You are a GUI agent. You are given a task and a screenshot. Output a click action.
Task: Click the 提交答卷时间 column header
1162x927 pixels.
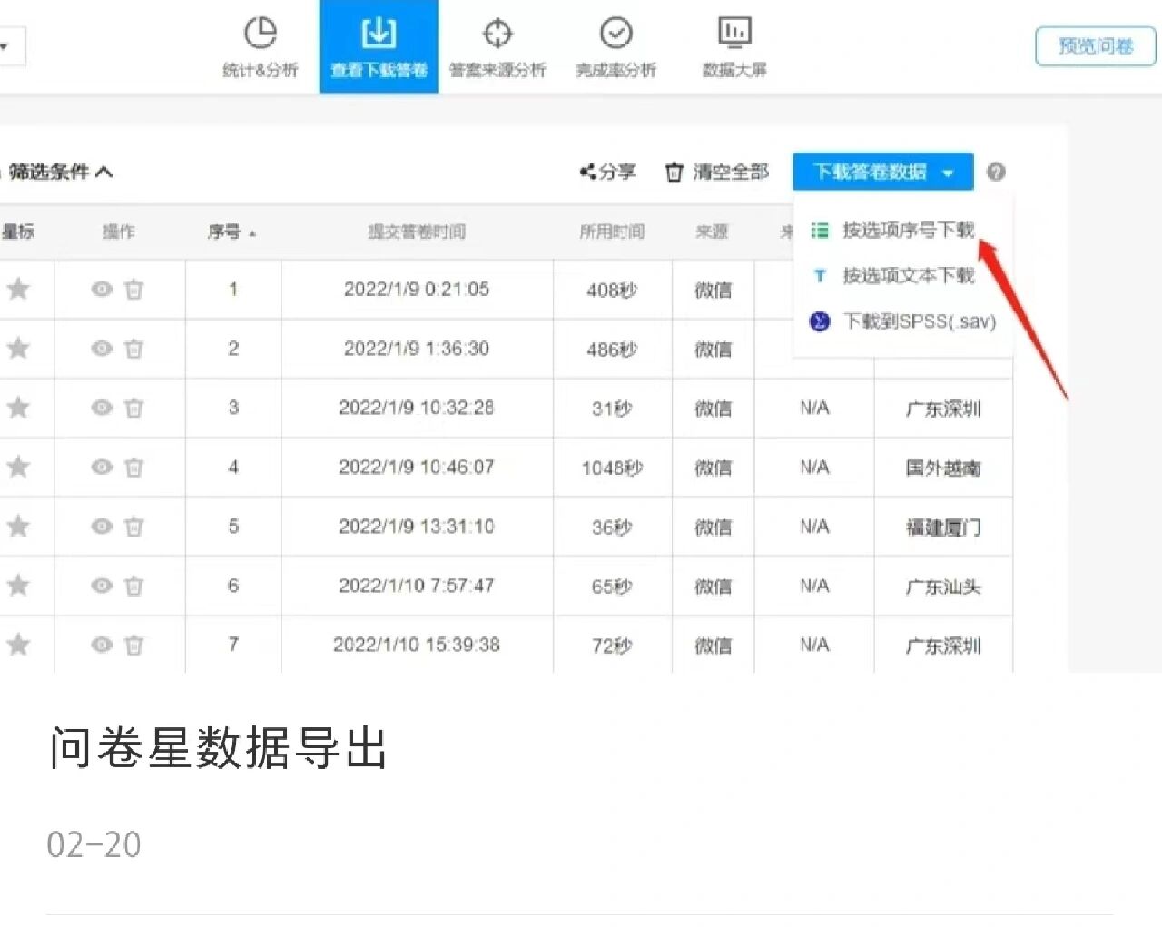(x=417, y=232)
